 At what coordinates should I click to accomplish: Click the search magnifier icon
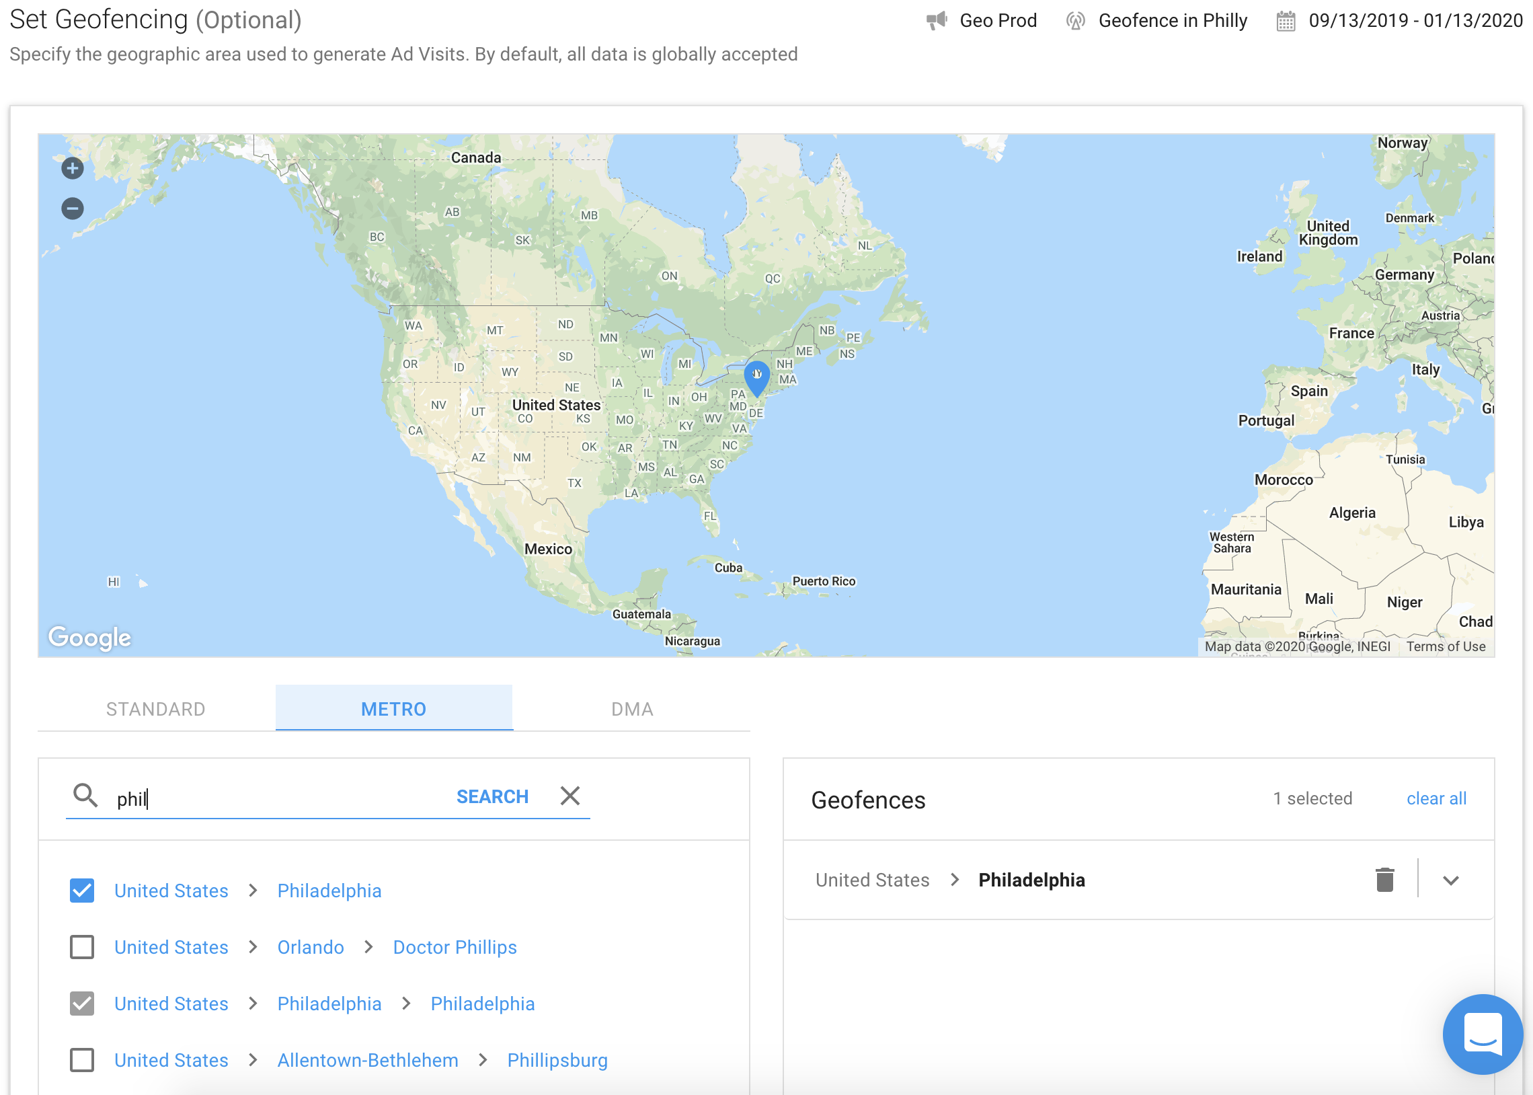coord(85,796)
